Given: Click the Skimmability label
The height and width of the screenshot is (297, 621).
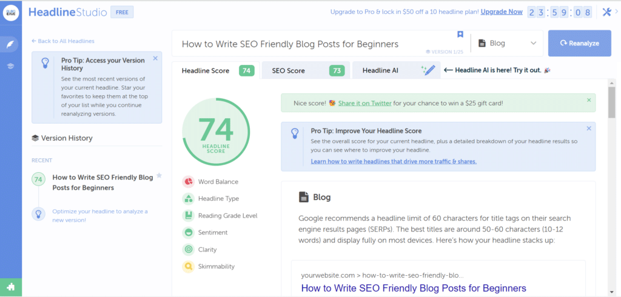Looking at the screenshot, I should pyautogui.click(x=217, y=267).
